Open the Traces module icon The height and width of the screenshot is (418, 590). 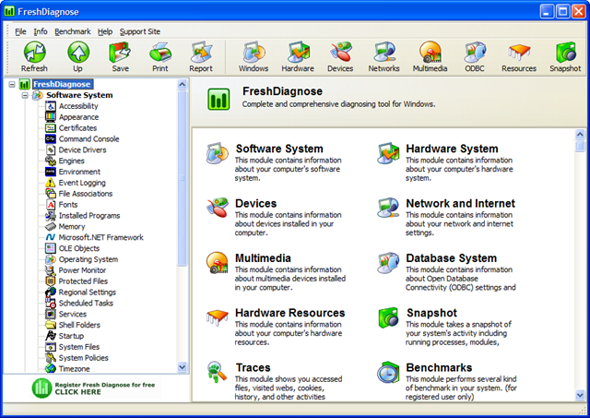pyautogui.click(x=218, y=372)
